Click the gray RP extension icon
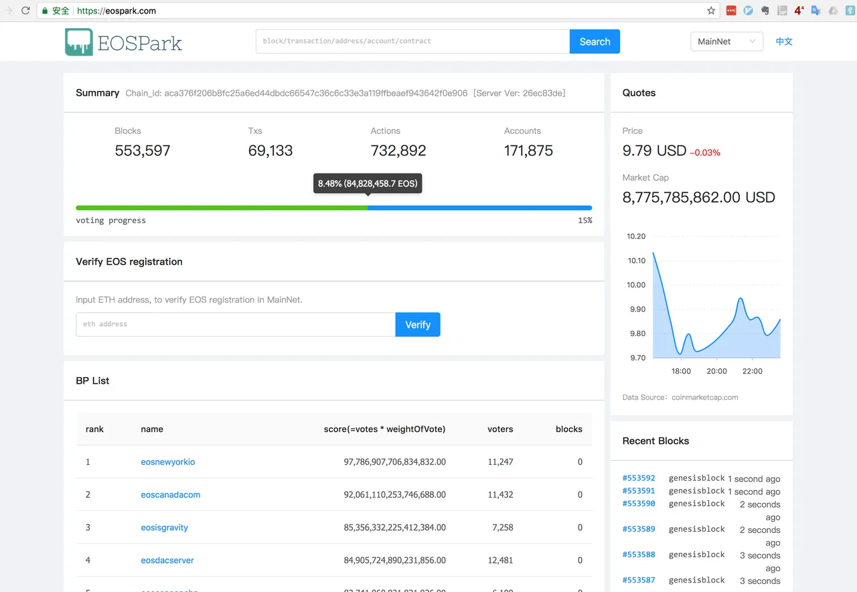Viewport: 857px width, 592px height. coord(782,11)
